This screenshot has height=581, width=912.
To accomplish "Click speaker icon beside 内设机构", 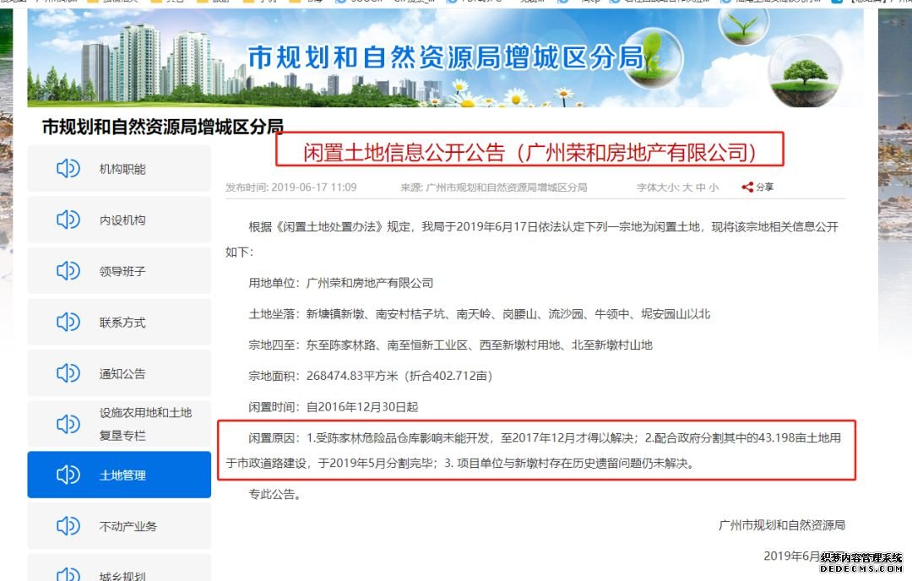I will pos(68,220).
